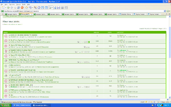Click the green Back arrow in toolbar

tap(8, 7)
